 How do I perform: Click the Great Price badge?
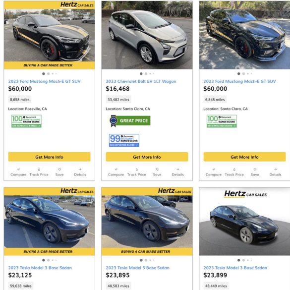click(130, 120)
